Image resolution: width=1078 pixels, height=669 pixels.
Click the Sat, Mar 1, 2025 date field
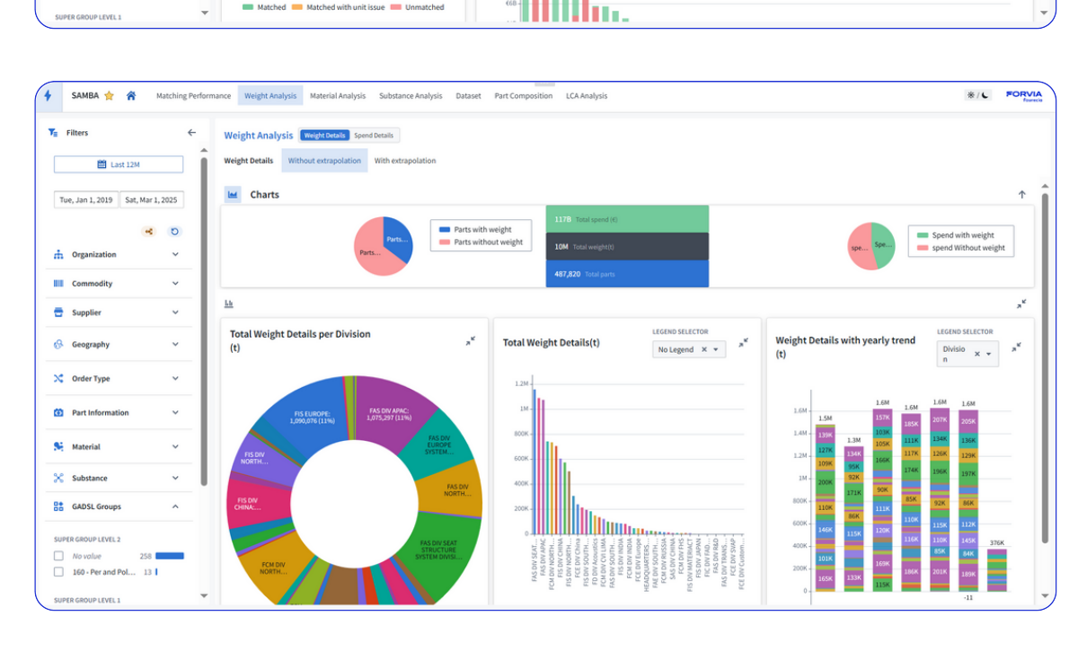point(150,199)
